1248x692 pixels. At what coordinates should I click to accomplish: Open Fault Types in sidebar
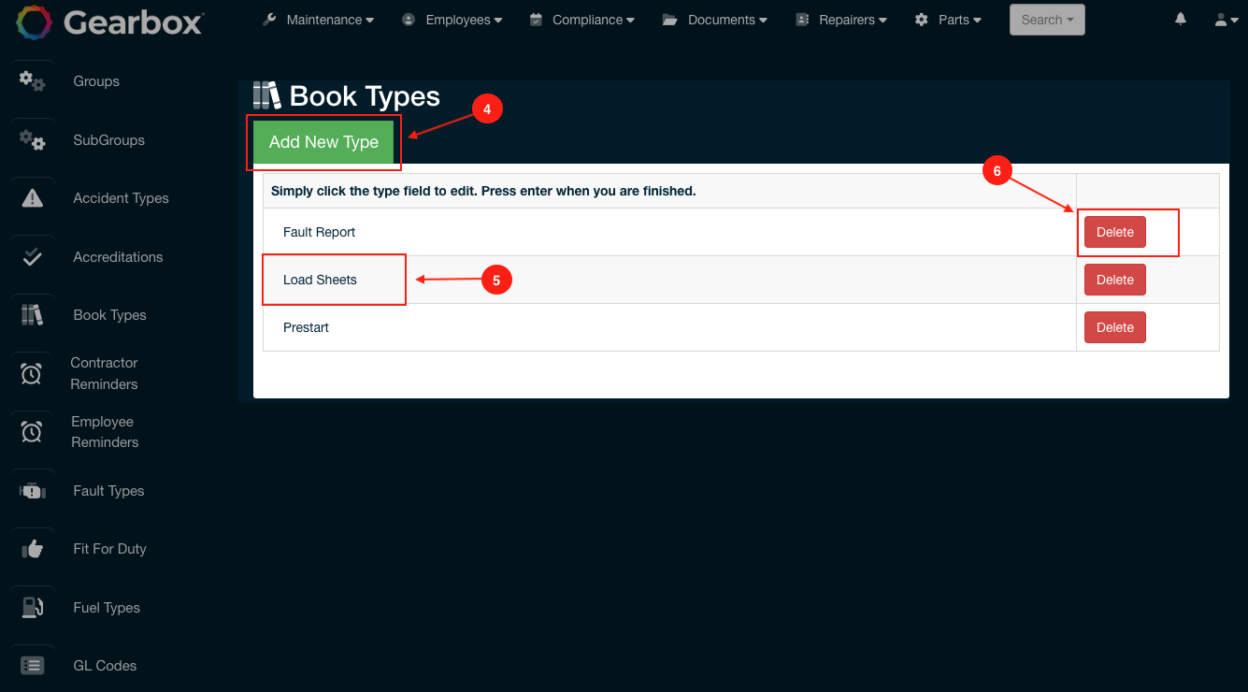[x=108, y=491]
